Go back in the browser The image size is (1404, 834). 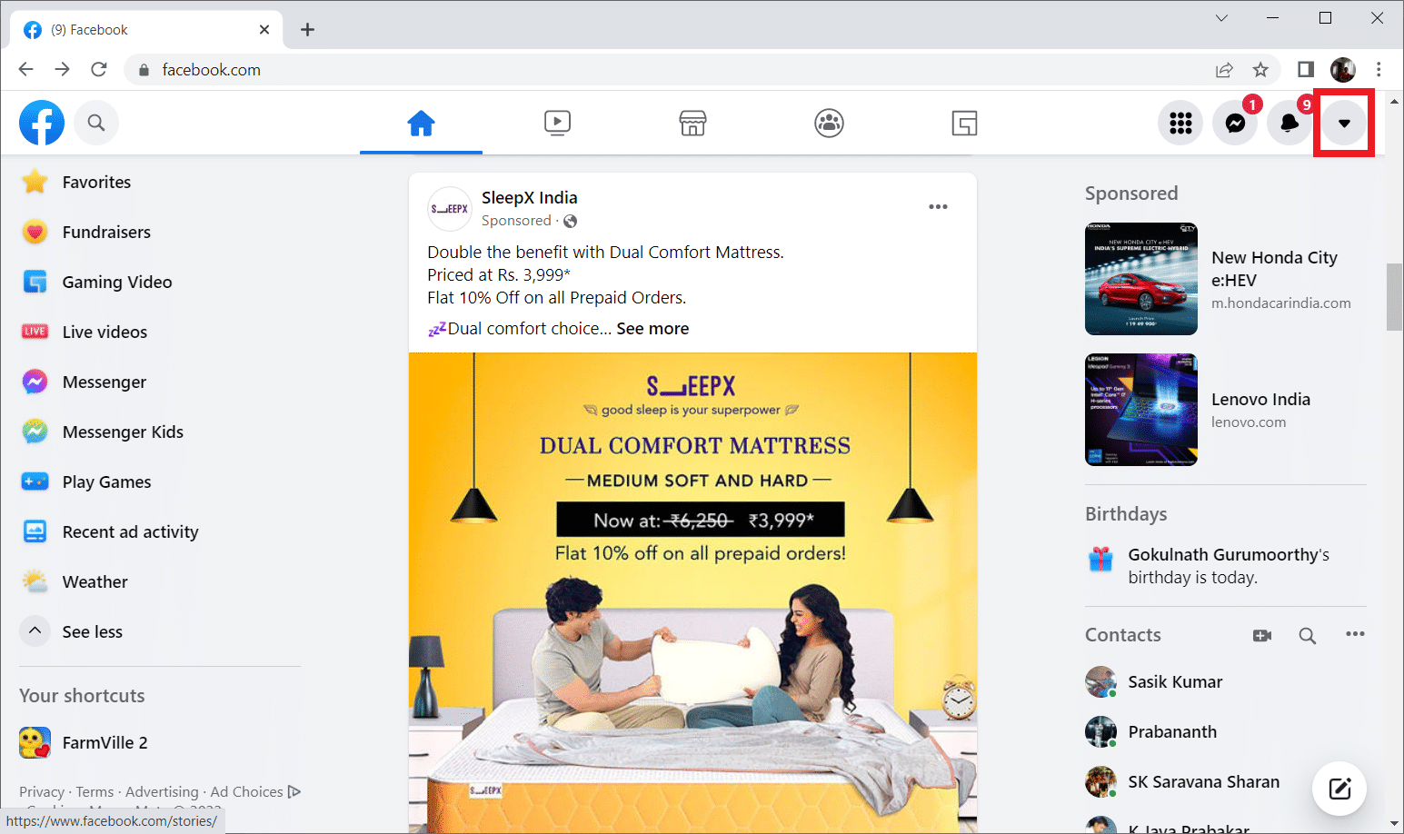tap(25, 69)
